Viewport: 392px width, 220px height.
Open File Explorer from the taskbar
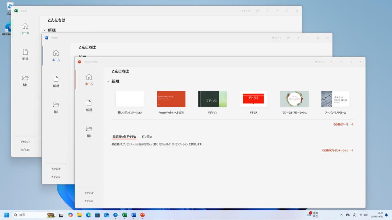coord(79,215)
